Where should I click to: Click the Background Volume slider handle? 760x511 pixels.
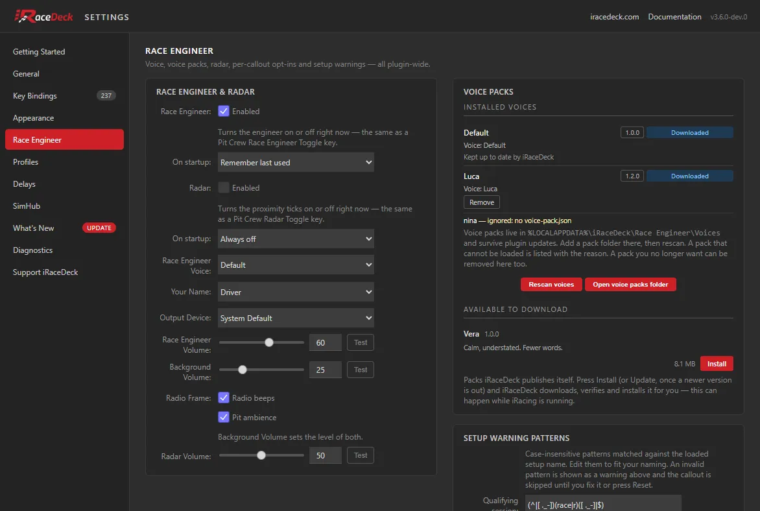243,370
